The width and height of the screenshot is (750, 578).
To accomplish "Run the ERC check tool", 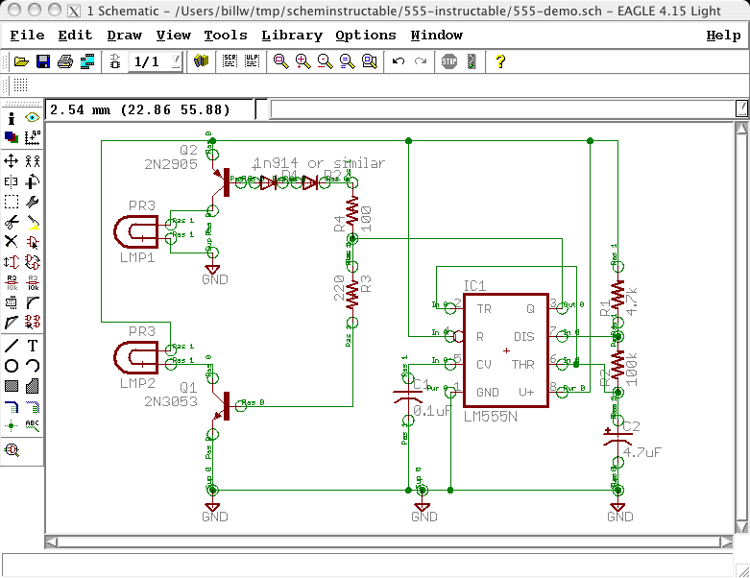I will (x=12, y=448).
